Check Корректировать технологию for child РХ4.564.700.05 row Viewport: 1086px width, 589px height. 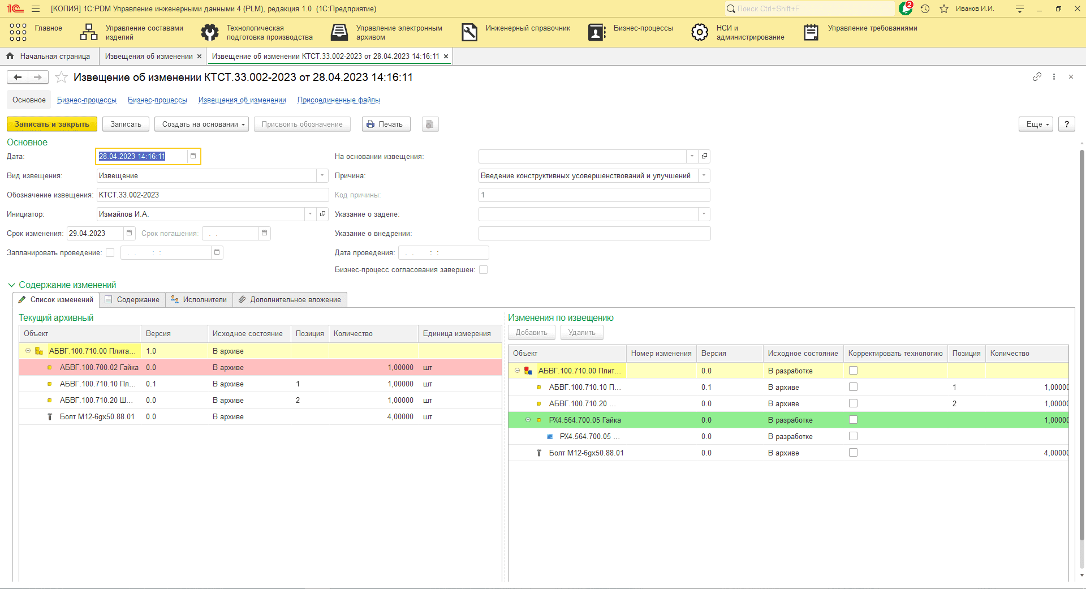pos(853,436)
